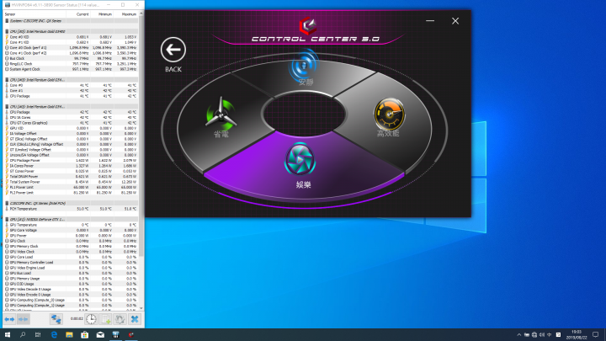Screen dimensions: 606x341
Task: Select the GPU Video Clock row
Action: point(71,252)
